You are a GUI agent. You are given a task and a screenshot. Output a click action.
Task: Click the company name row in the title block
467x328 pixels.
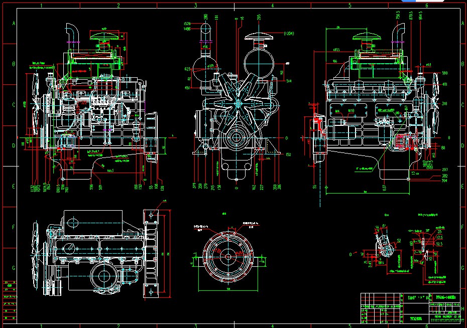[447, 317]
